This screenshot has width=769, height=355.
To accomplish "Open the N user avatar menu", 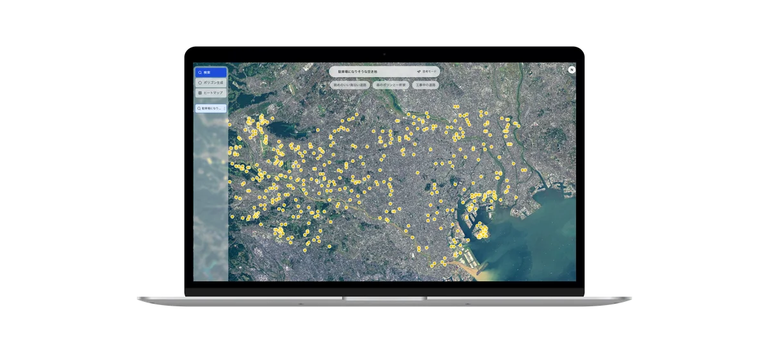I will [571, 70].
